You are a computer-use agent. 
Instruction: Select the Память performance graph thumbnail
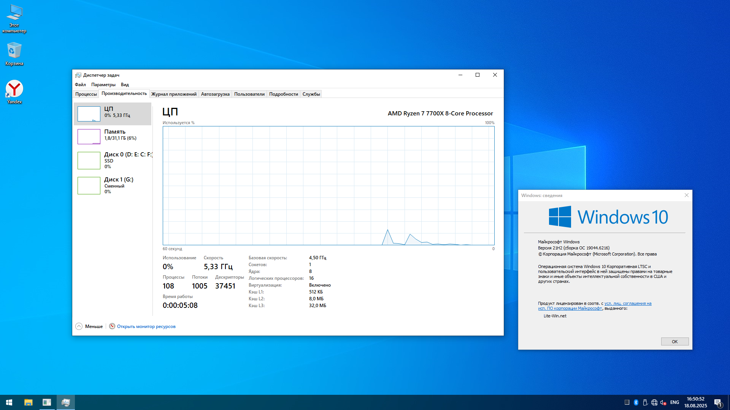click(x=89, y=137)
